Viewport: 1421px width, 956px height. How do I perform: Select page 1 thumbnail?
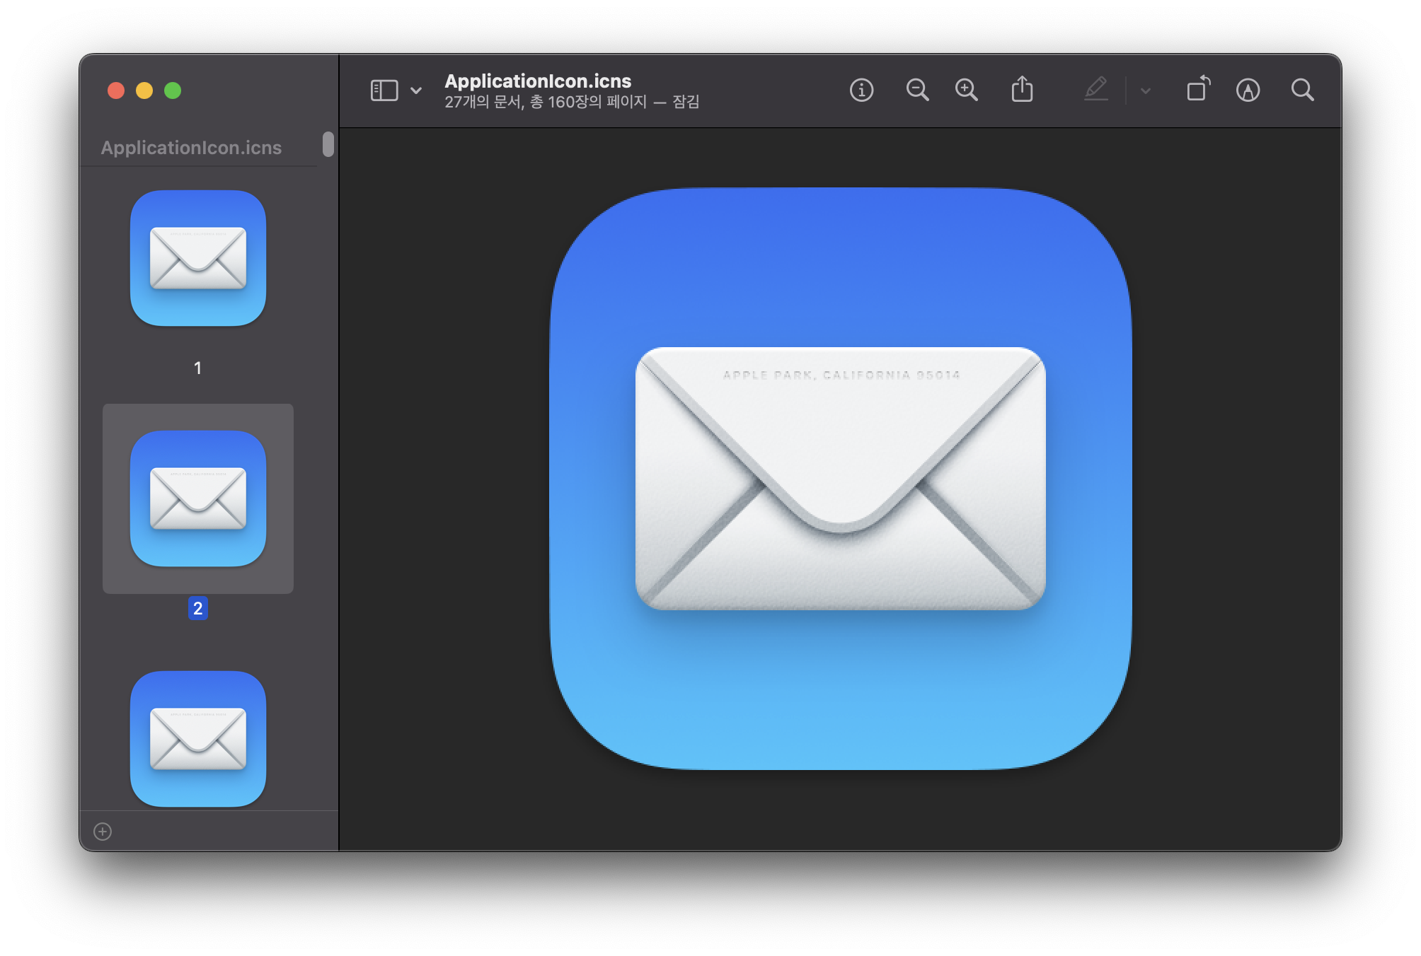click(x=198, y=258)
